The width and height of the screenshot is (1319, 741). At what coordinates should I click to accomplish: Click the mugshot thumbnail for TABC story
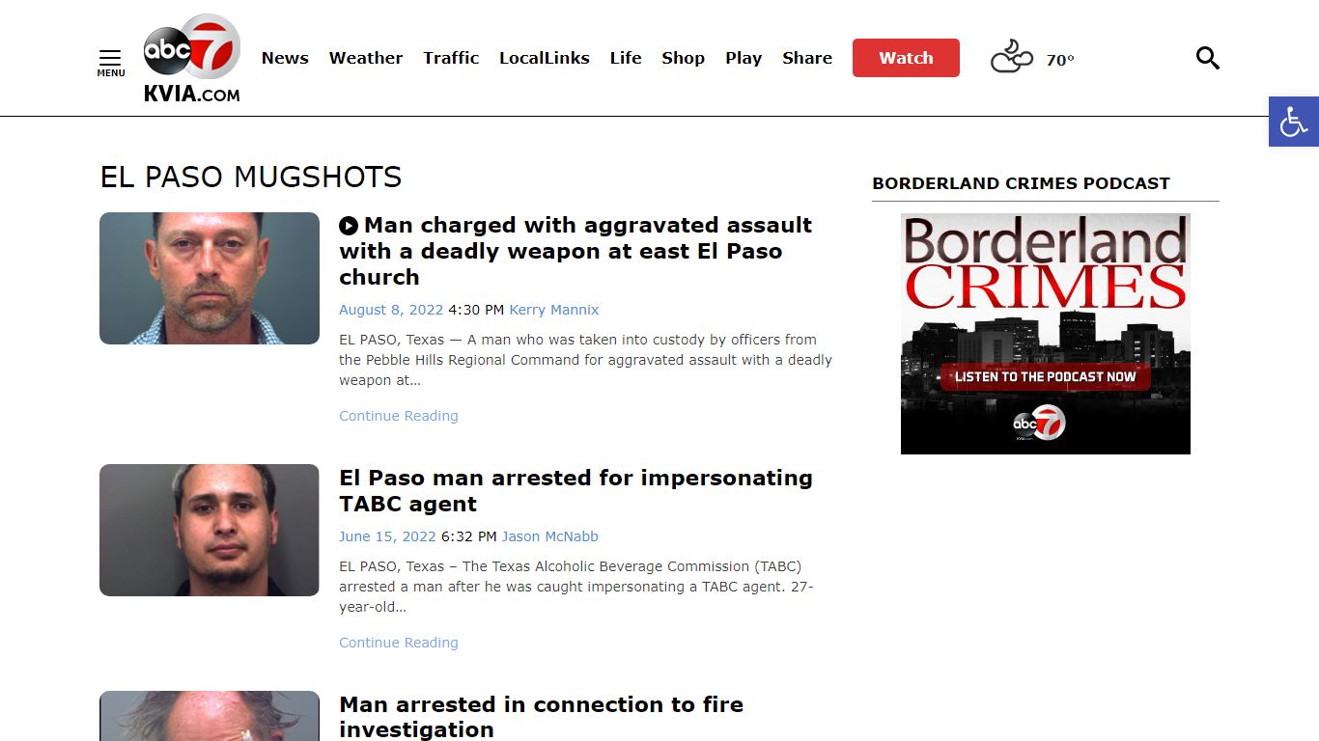tap(210, 531)
